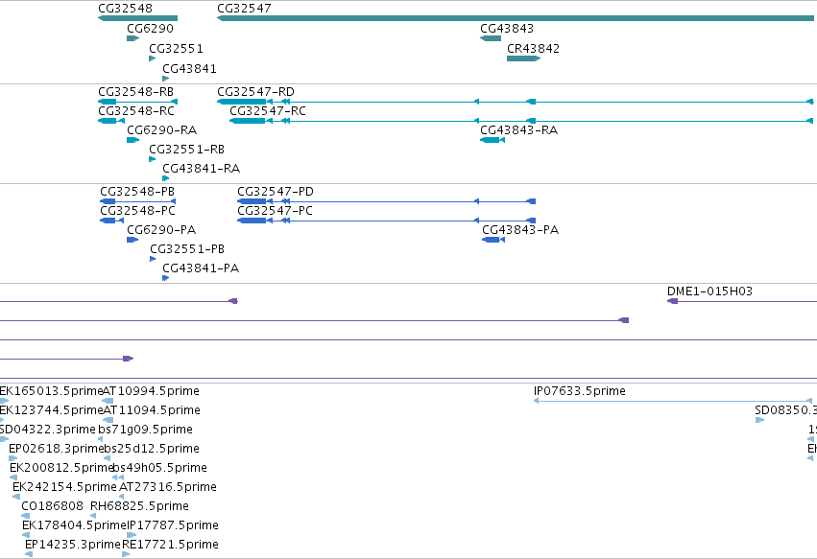Click the IP07633.5prime label text
817x559 pixels.
pyautogui.click(x=580, y=391)
